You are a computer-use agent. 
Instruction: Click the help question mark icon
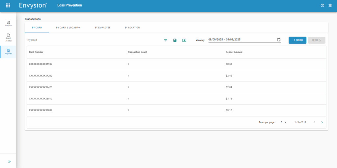click(x=323, y=5)
